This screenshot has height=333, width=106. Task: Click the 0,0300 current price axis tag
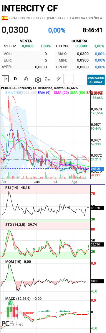tap(97, 169)
